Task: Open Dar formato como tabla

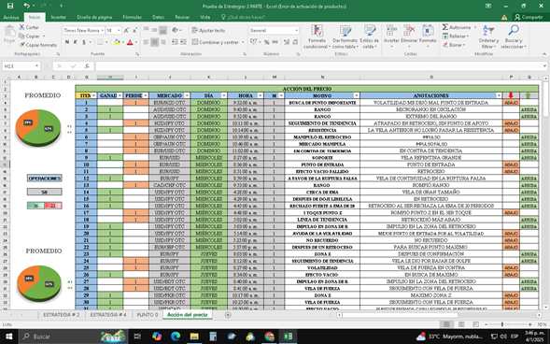Action: point(346,31)
